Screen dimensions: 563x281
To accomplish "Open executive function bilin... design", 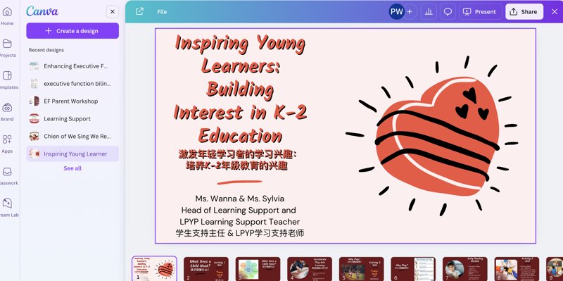I will (x=72, y=84).
